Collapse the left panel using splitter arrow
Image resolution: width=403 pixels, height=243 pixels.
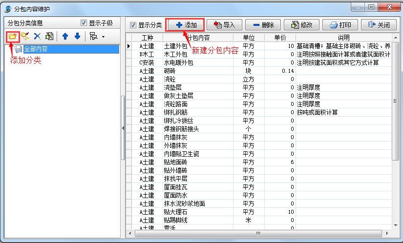[123, 128]
